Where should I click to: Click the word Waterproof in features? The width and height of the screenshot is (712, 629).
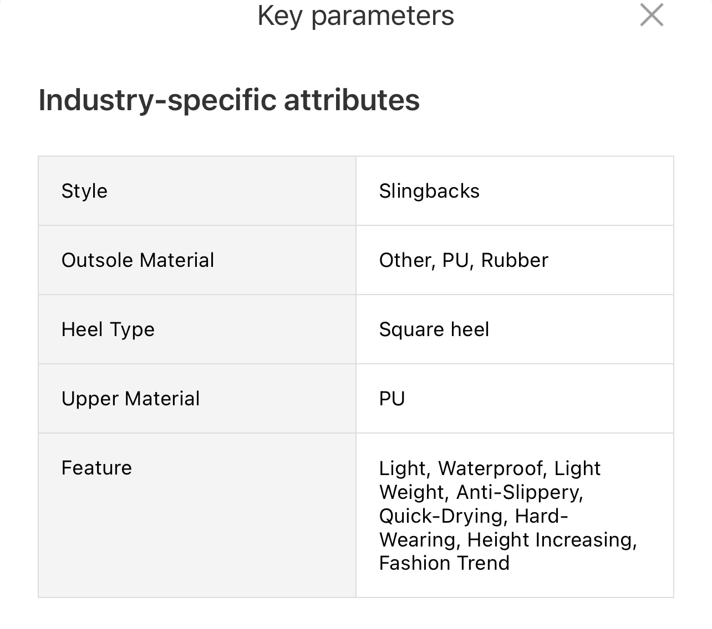489,468
